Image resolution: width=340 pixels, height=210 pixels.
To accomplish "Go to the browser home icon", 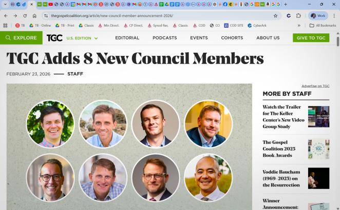I will click(x=34, y=16).
